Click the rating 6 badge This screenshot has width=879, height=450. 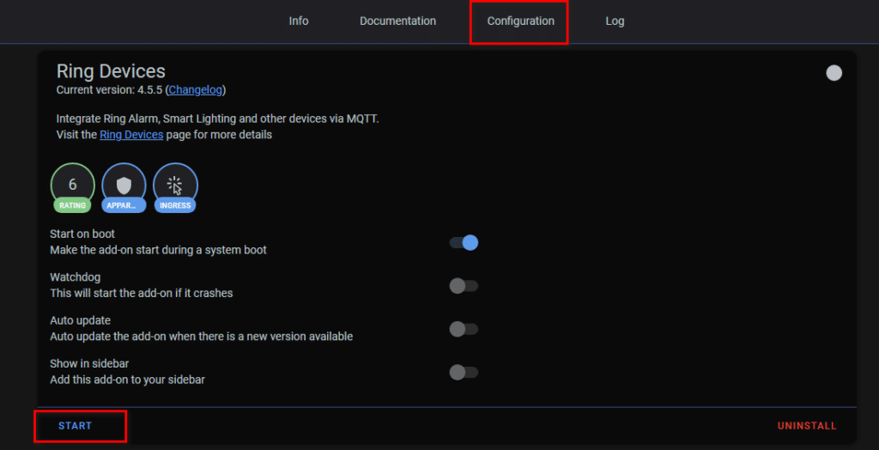[x=73, y=188]
